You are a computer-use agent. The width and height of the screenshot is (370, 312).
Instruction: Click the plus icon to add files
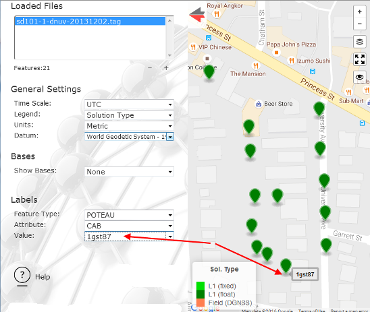(x=166, y=68)
